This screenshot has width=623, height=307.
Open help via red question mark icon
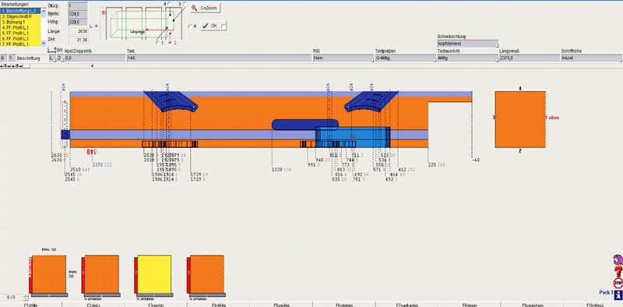[x=618, y=272]
